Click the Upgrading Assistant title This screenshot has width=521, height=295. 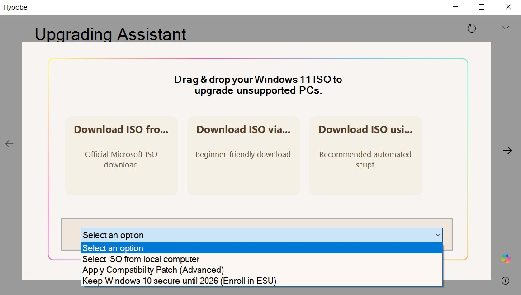coord(110,34)
